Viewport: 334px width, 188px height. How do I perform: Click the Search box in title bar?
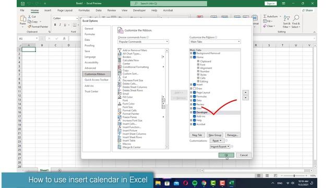click(x=169, y=4)
